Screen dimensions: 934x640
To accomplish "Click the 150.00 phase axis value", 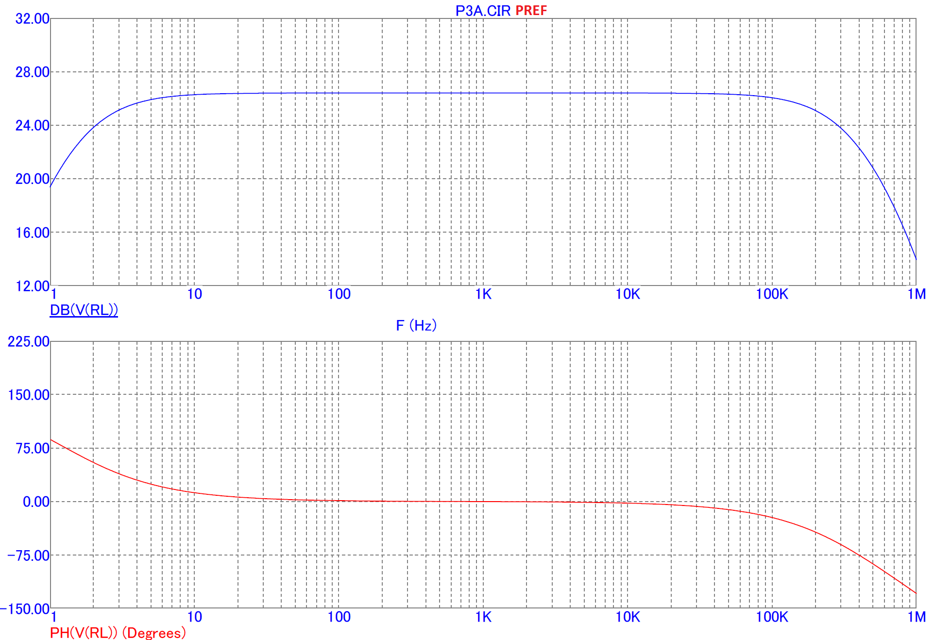I will tap(29, 395).
